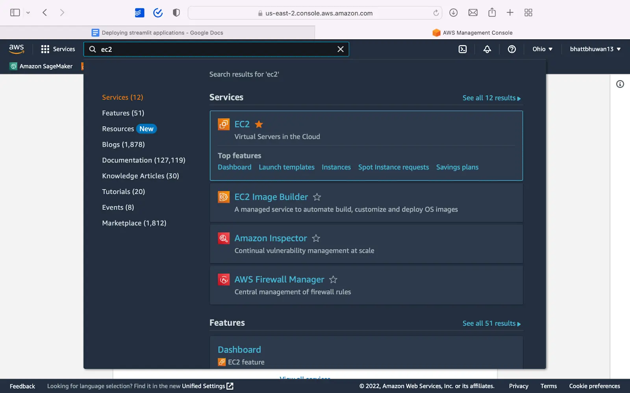This screenshot has width=630, height=393.
Task: Toggle the Safari sidebar button
Action: (x=15, y=13)
